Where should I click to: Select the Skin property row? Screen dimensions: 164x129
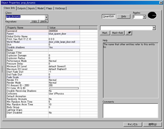43,45
